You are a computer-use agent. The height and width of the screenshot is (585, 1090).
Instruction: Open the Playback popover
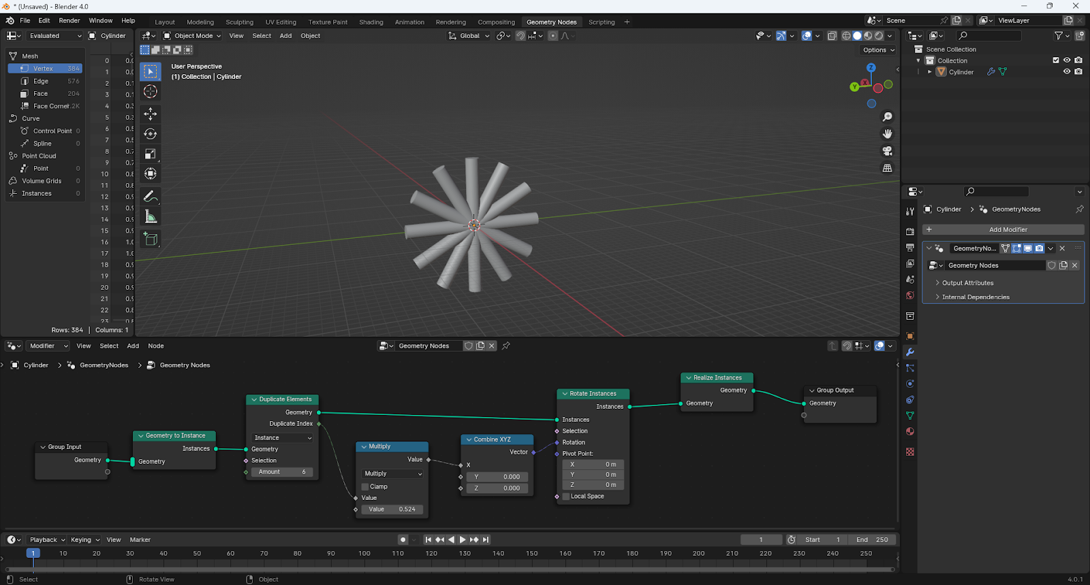[x=47, y=539]
